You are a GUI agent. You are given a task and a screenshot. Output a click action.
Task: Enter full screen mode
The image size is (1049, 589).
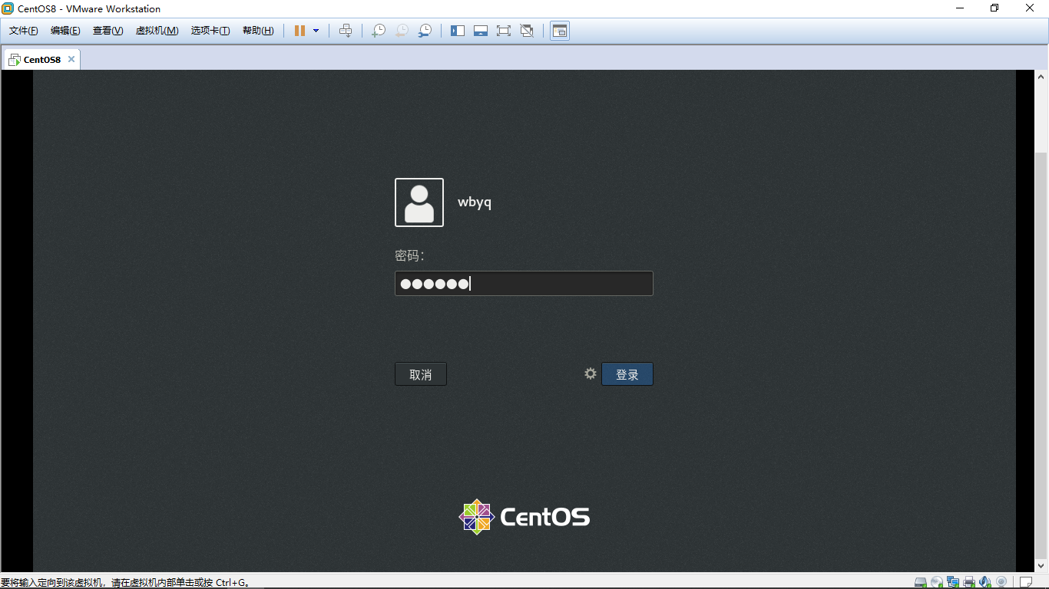(504, 31)
